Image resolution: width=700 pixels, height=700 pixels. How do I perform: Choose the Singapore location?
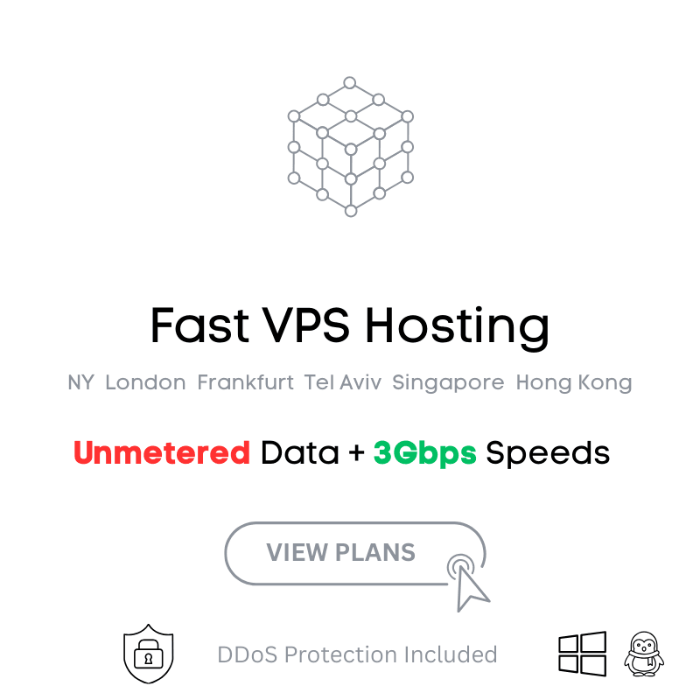(x=448, y=382)
